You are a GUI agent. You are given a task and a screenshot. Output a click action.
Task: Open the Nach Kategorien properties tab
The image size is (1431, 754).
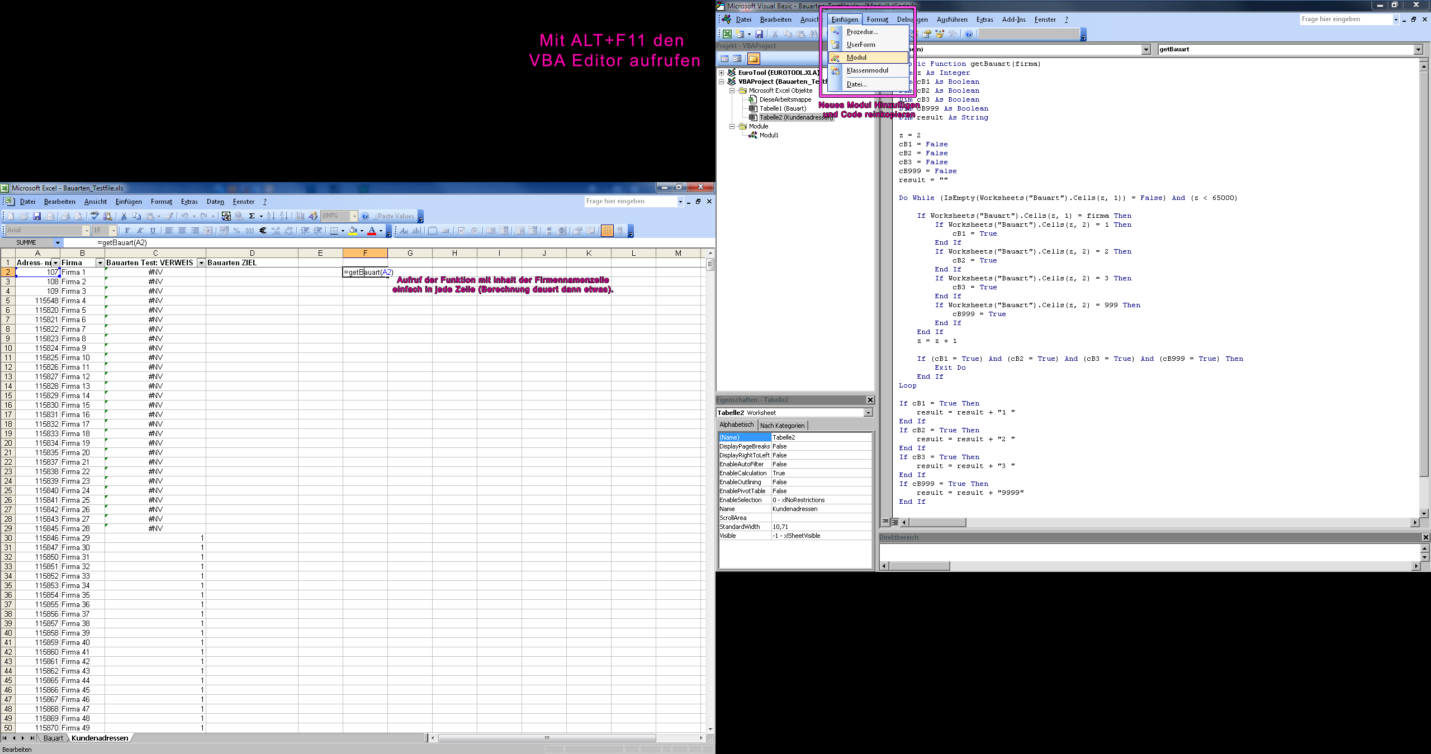click(782, 426)
